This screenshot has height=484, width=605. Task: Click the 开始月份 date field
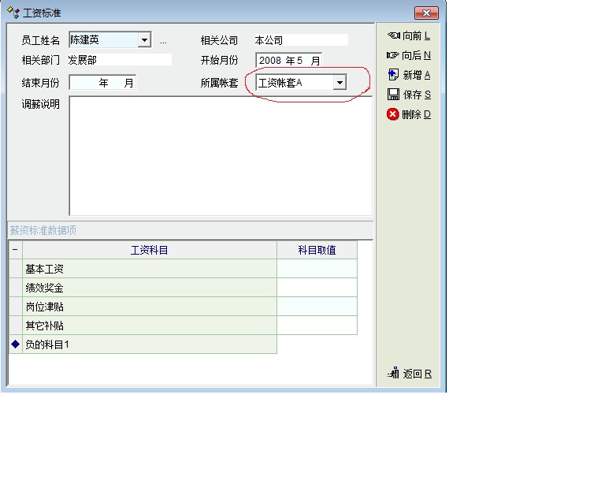coord(288,61)
